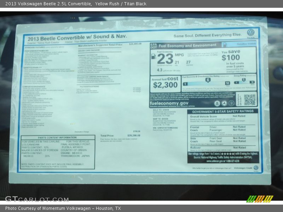Click the QR code on the fuel label
This screenshot has width=283, height=212.
click(249, 100)
